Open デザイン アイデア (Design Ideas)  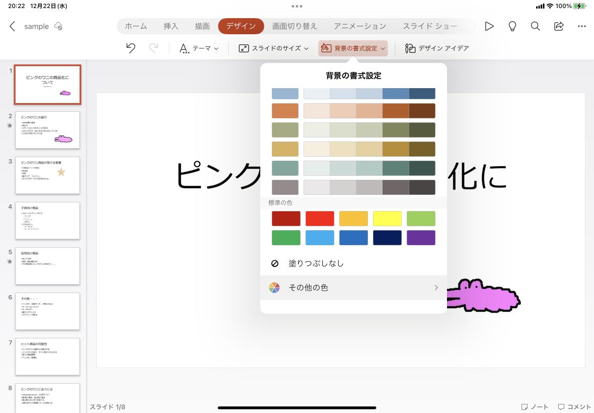point(437,48)
